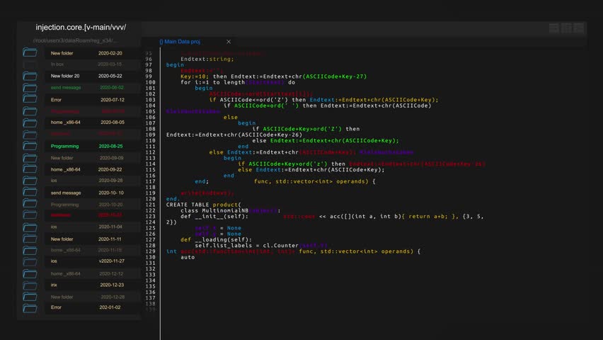Click folder icon for Programming 2020-08-25

tap(30, 146)
